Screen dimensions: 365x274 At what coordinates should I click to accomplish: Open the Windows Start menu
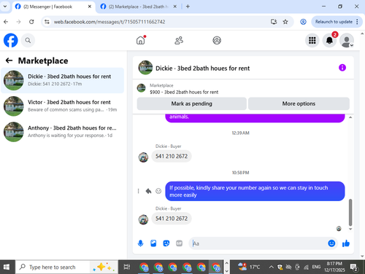[7, 267]
